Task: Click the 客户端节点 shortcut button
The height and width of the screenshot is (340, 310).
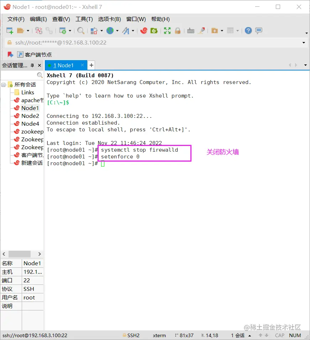Action: pyautogui.click(x=35, y=54)
